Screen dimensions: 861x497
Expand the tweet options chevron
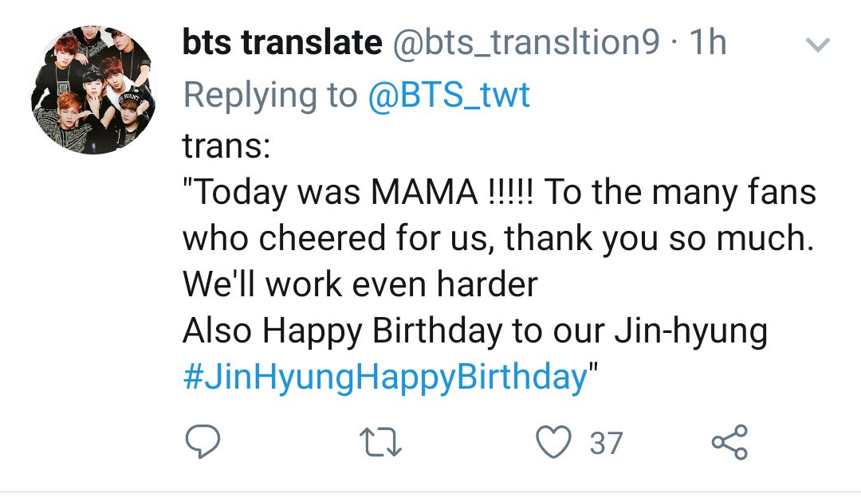coord(818,45)
